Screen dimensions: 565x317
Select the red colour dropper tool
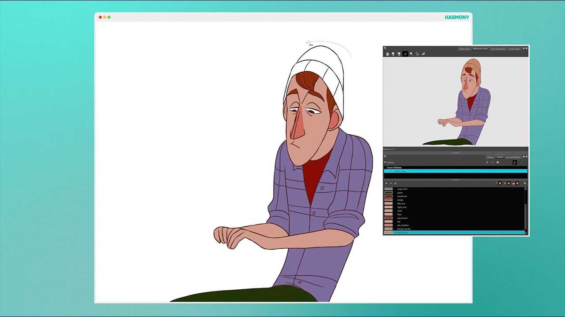point(405,54)
